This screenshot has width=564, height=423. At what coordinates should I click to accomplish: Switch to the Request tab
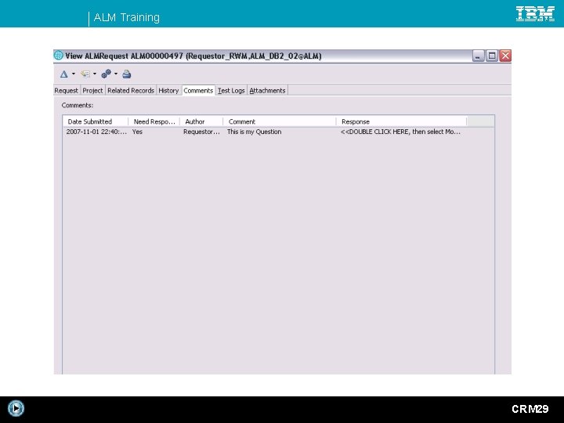pos(66,91)
